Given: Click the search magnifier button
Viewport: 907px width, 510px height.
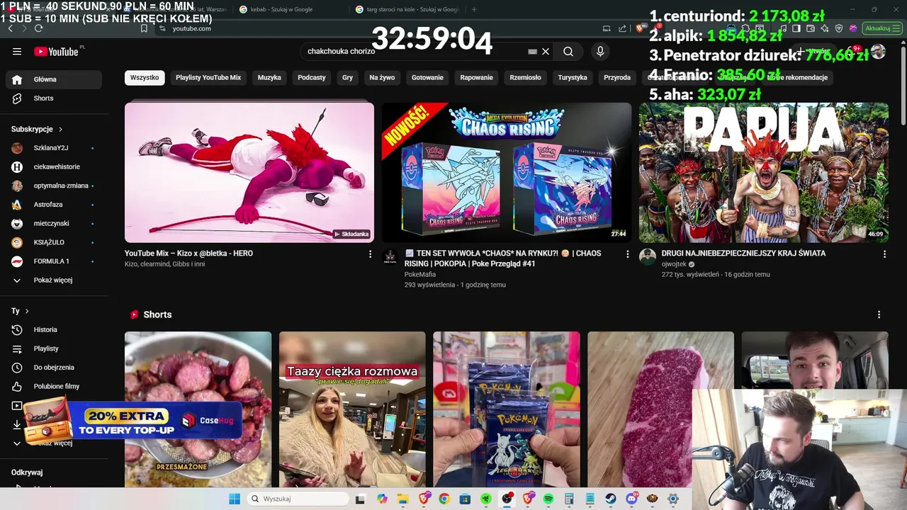Looking at the screenshot, I should [568, 52].
